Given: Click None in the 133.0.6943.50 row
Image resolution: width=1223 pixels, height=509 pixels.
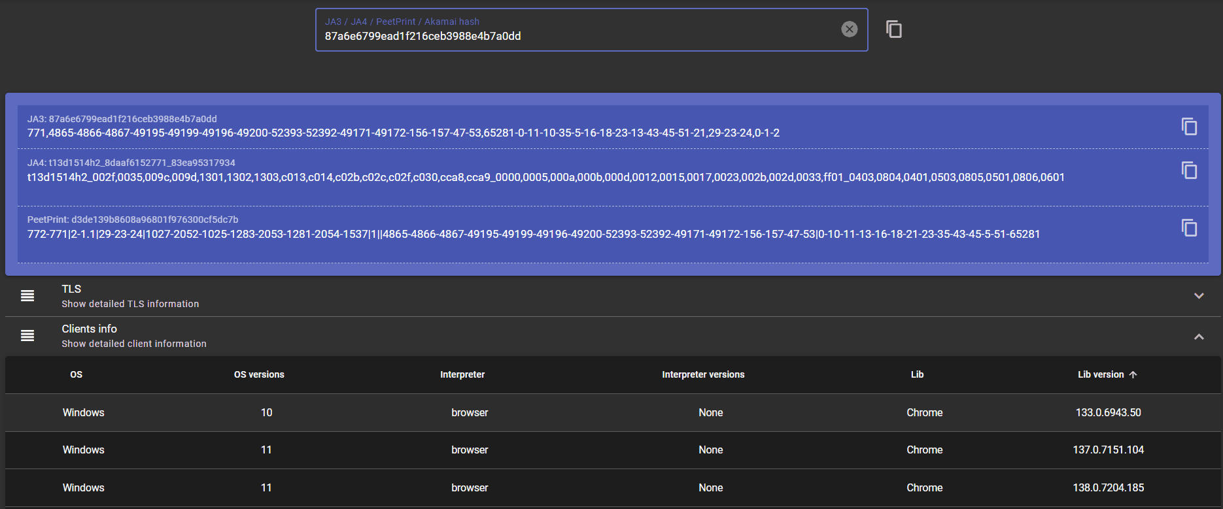Looking at the screenshot, I should (x=710, y=412).
